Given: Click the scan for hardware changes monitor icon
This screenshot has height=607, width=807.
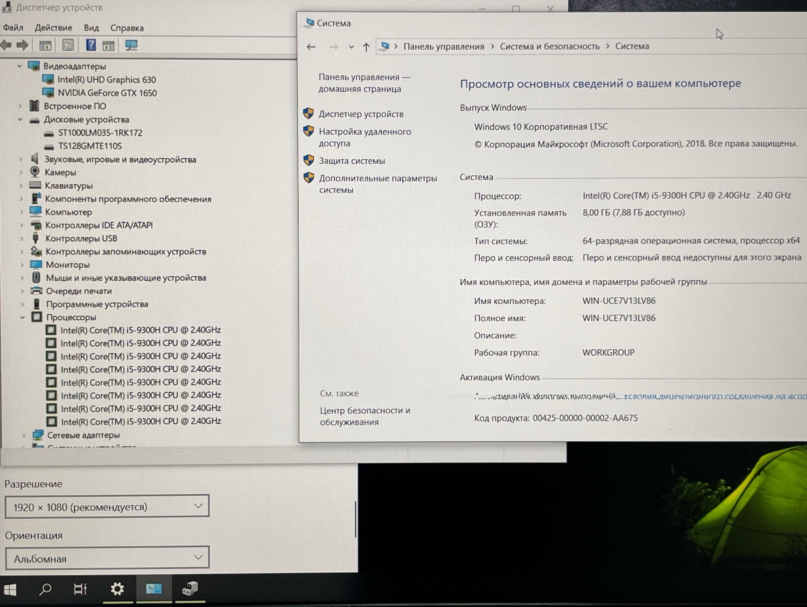Looking at the screenshot, I should 131,45.
